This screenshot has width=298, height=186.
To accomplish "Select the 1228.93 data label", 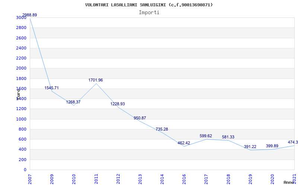I will pos(118,104).
